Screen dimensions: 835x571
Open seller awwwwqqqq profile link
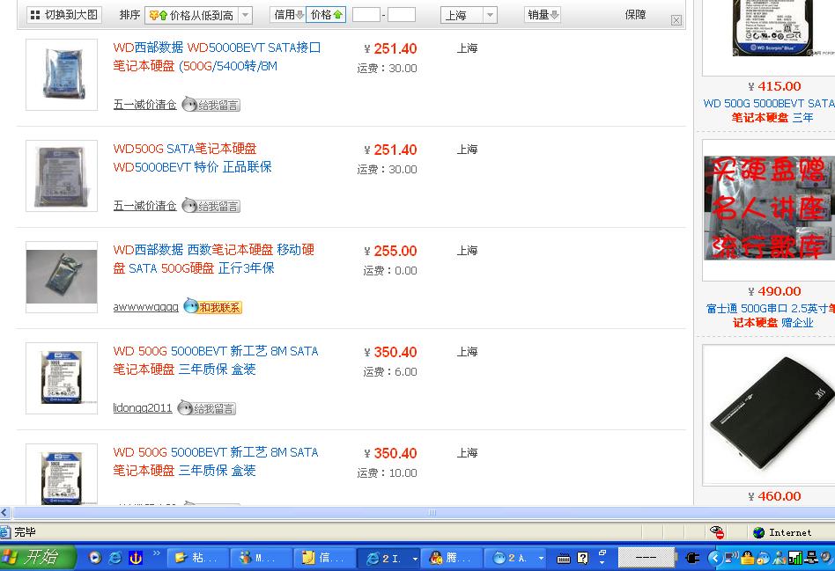click(x=146, y=307)
